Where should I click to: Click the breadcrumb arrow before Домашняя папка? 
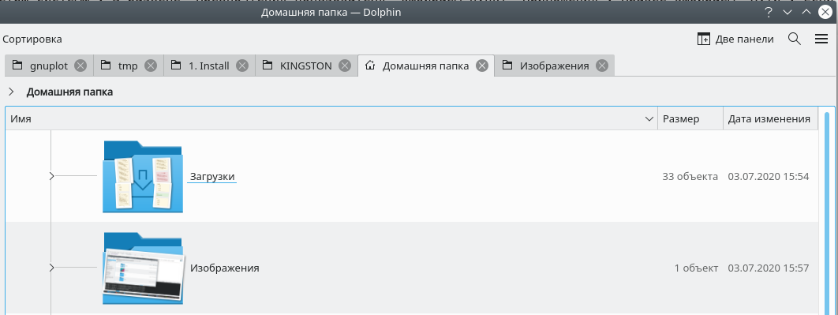click(11, 92)
